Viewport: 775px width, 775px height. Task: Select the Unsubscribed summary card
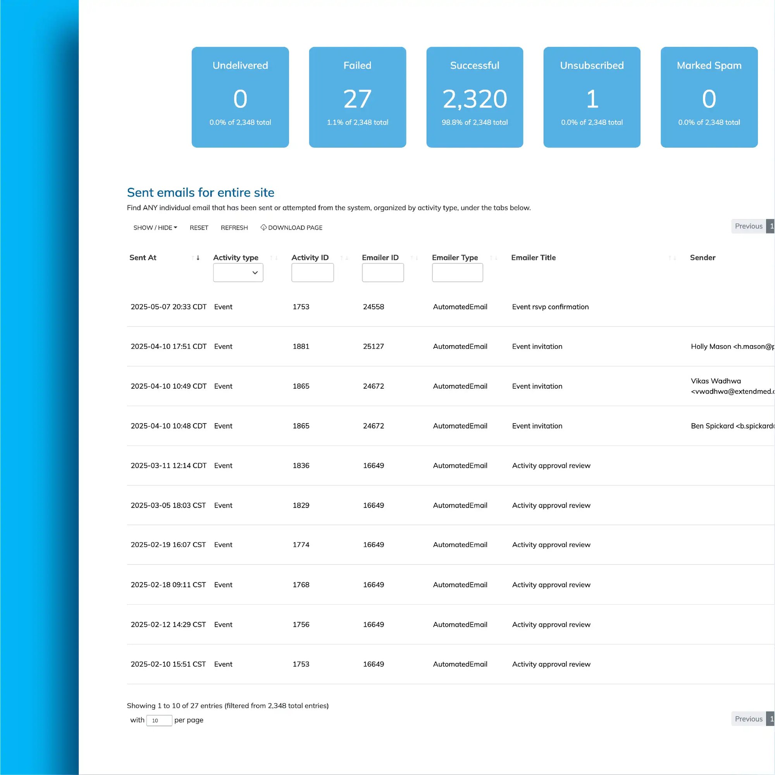[592, 97]
